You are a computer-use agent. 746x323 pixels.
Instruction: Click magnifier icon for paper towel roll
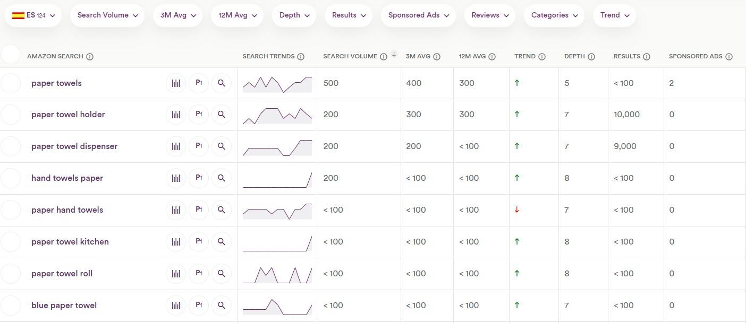point(222,274)
